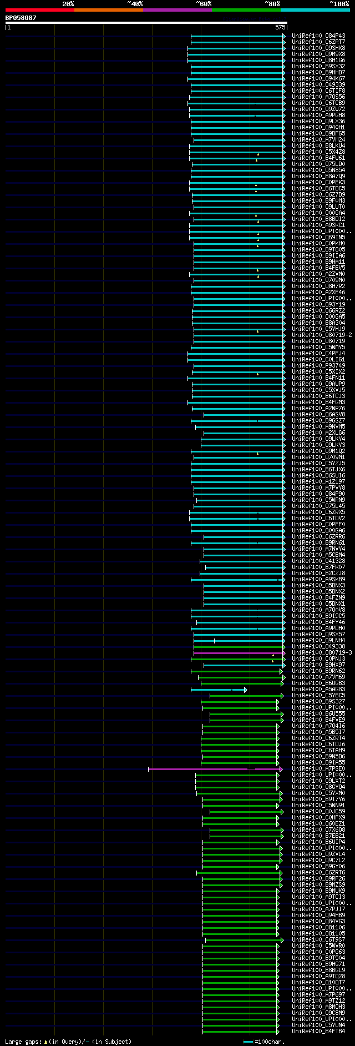Select UniRef100_B8BDI2 label
This screenshot has width=355, height=1046.
[x=318, y=219]
